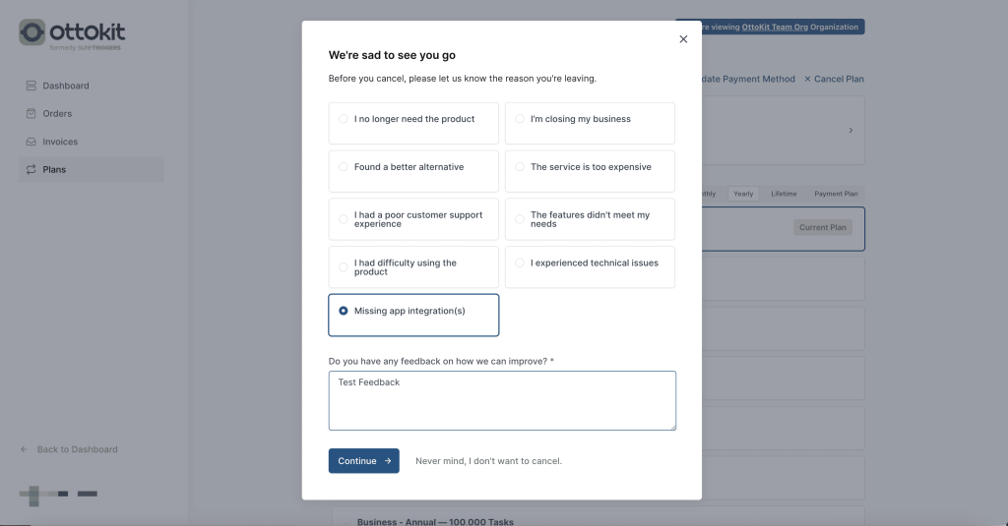Expand the chevron arrow on plan card

click(850, 130)
